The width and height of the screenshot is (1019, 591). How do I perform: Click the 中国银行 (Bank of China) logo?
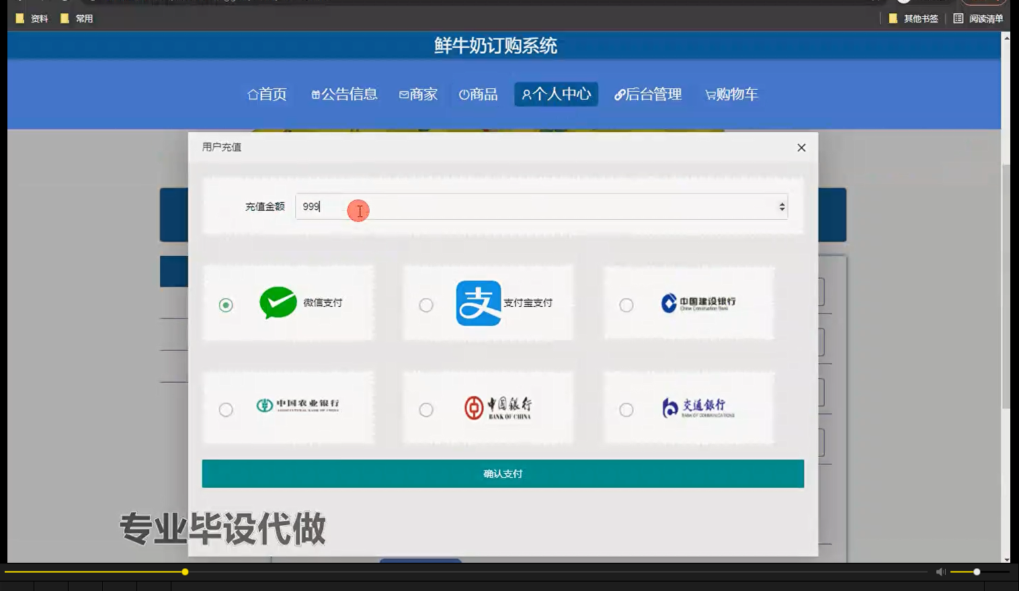point(497,408)
